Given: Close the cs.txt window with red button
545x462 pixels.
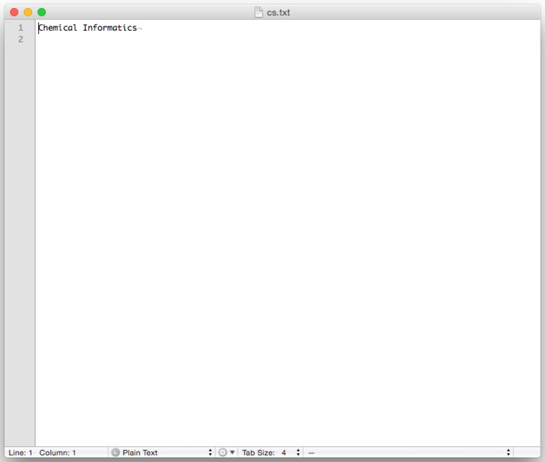Looking at the screenshot, I should pyautogui.click(x=14, y=12).
